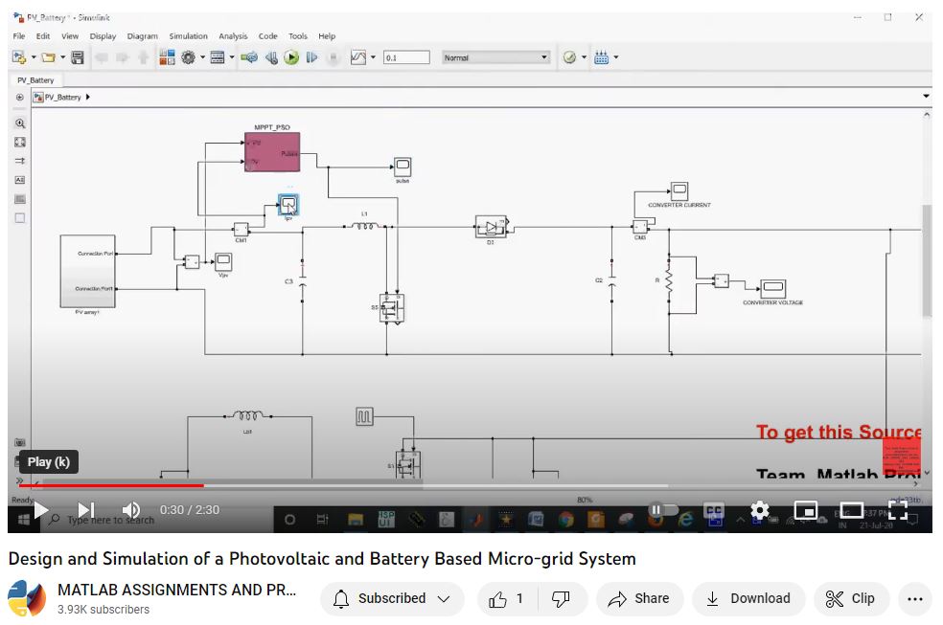Open the Analysis menu
The width and height of the screenshot is (943, 625).
tap(233, 36)
